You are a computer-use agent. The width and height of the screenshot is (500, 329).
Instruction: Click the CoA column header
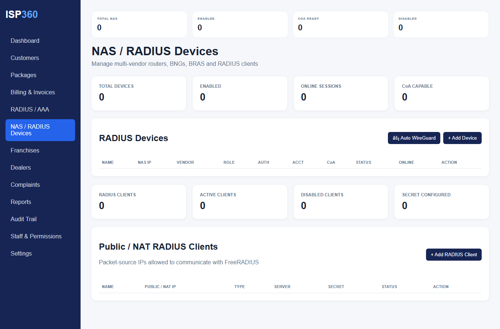[331, 162]
